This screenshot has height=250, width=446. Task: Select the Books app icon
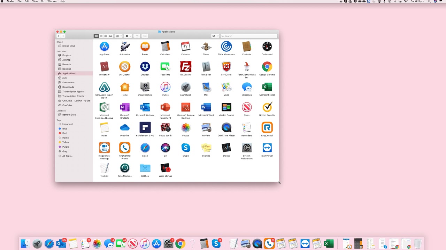(145, 47)
